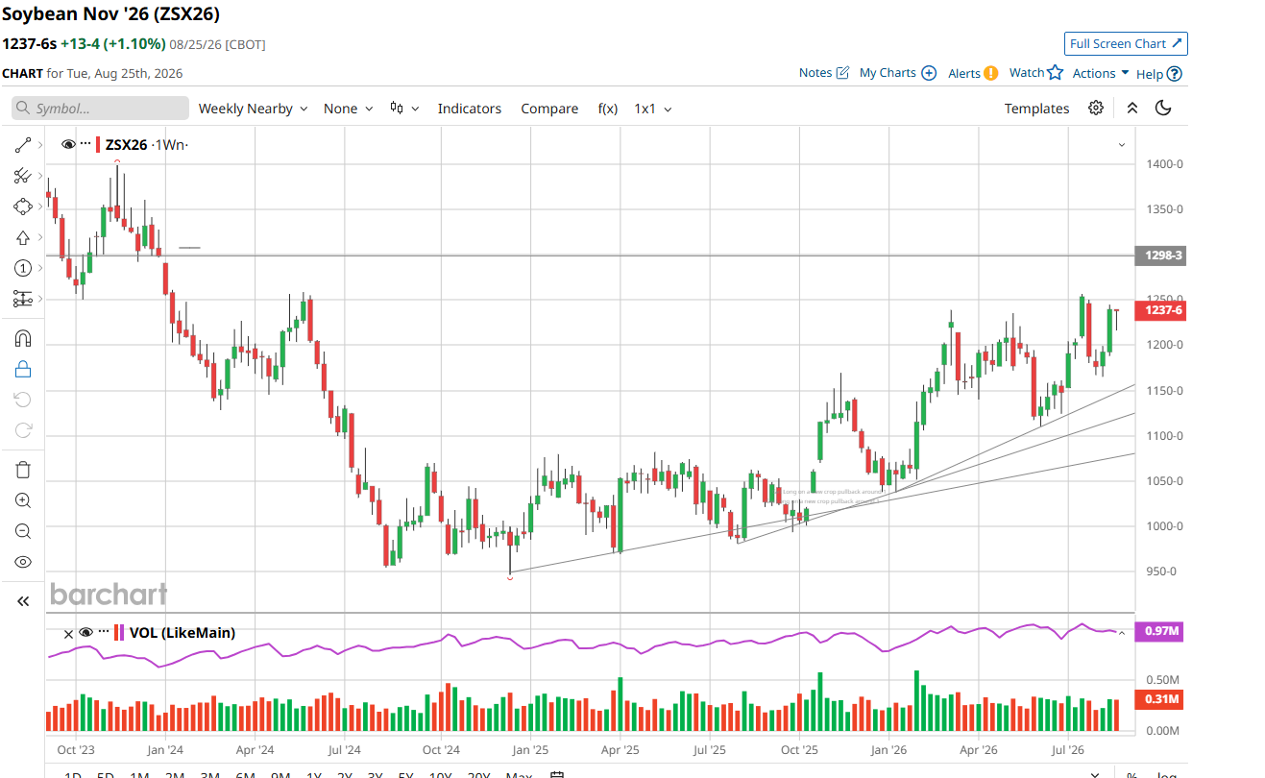Zoom out of the chart

click(x=23, y=531)
